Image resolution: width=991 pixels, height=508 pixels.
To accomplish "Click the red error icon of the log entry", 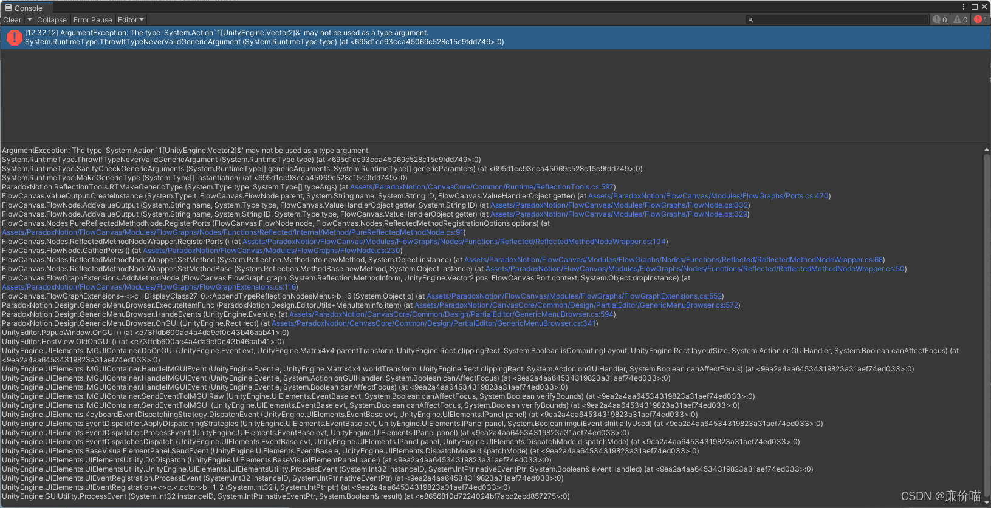I will point(15,38).
